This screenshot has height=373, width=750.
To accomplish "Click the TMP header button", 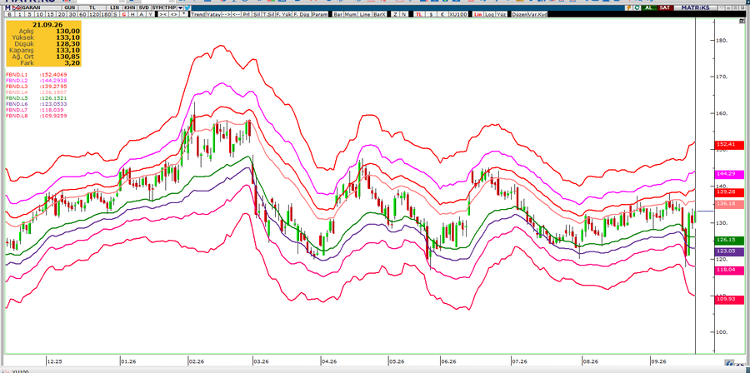I will 170,7.
